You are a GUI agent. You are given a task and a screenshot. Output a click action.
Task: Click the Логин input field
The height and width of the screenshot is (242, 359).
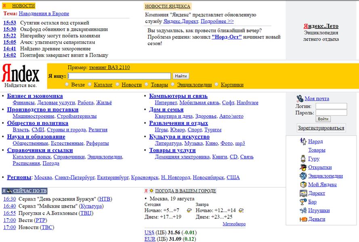click(331, 106)
